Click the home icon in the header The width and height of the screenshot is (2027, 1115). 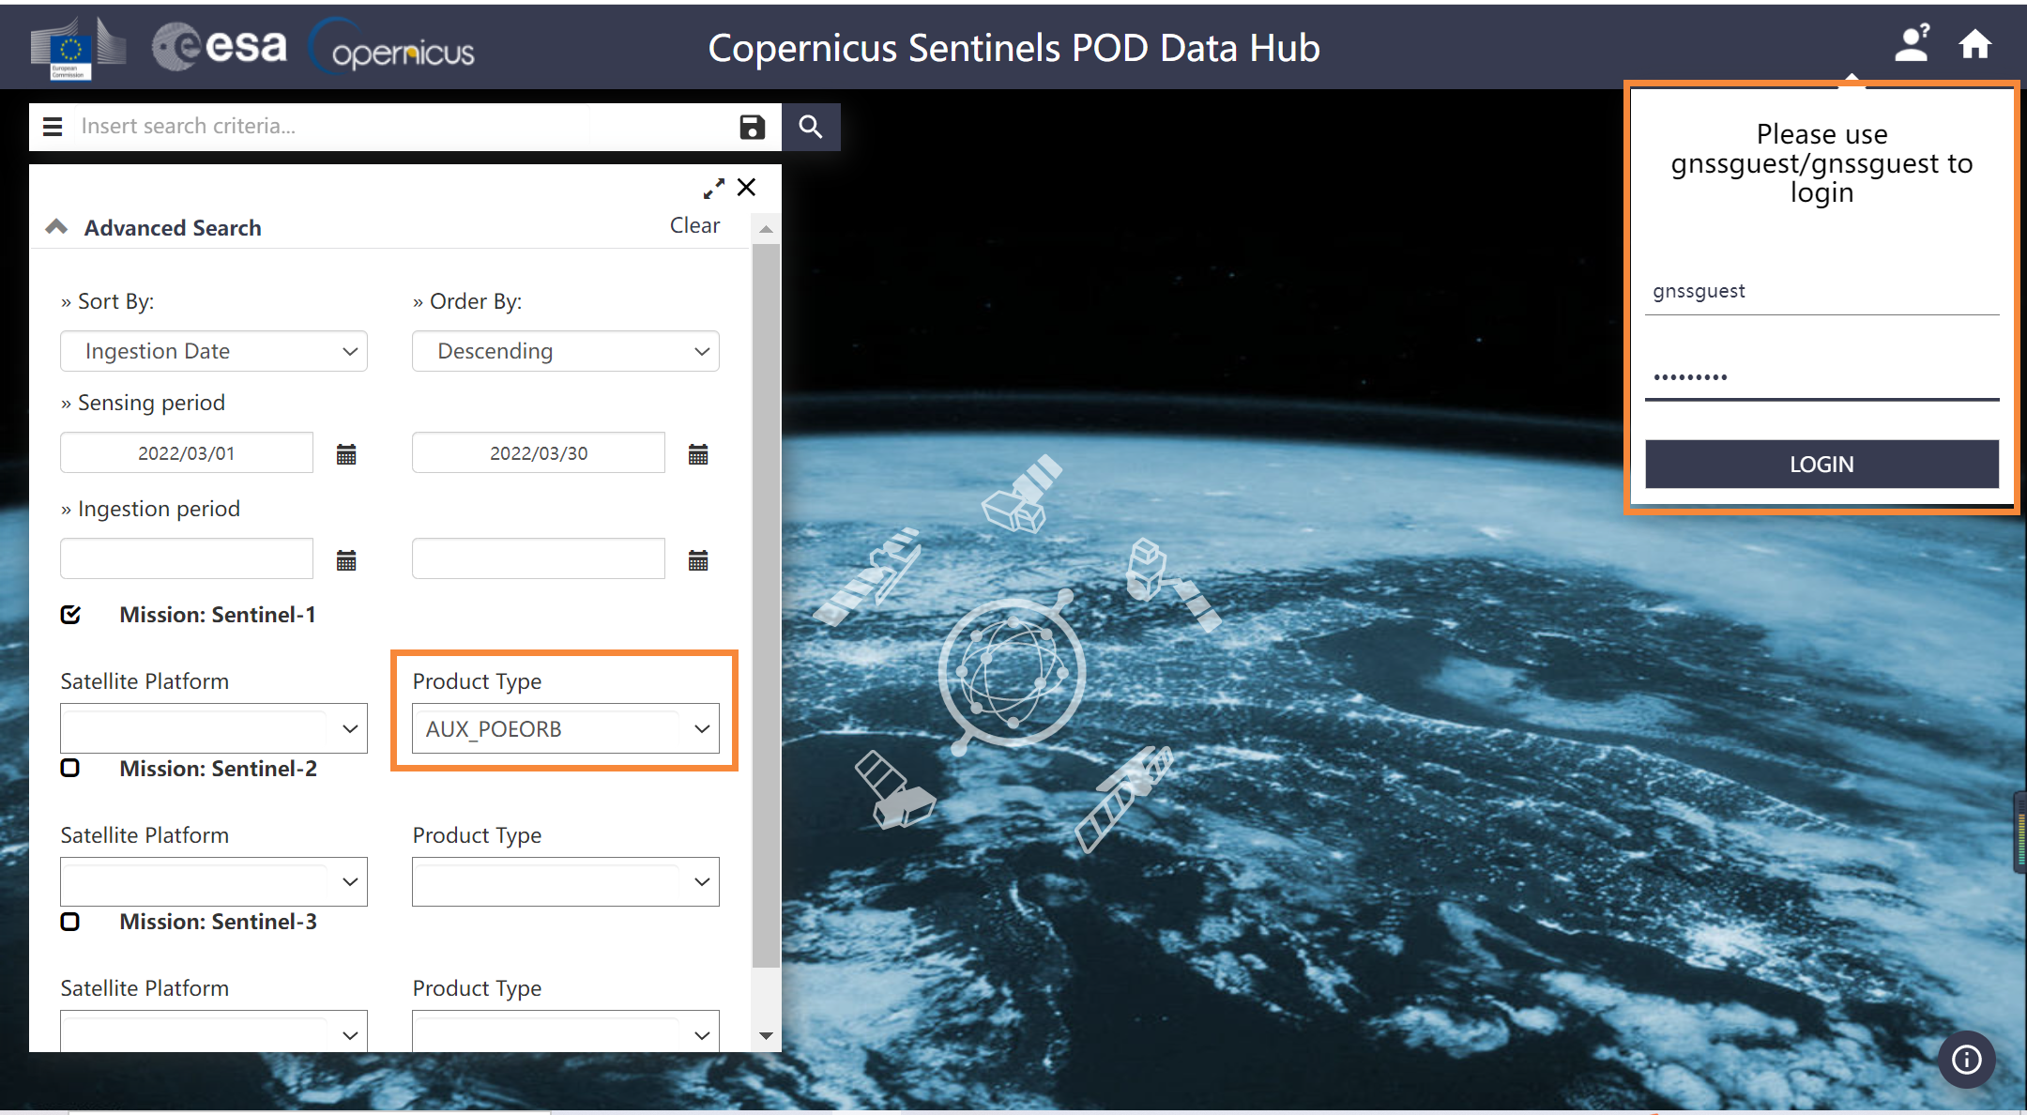pyautogui.click(x=1974, y=43)
